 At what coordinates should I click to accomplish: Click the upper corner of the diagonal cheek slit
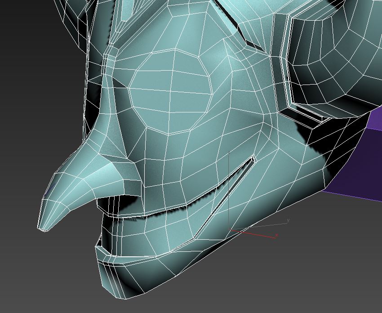[x=253, y=156]
